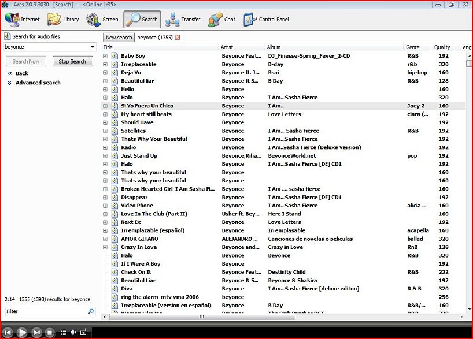
Task: Open the Control Panel
Action: [266, 20]
